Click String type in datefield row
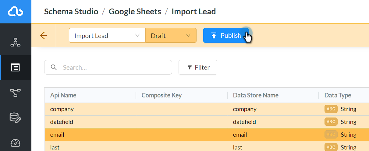 coord(349,122)
